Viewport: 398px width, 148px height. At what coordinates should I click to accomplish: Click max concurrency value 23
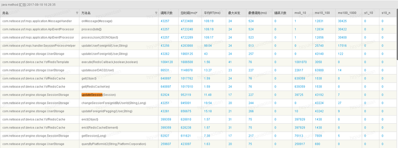click(230, 70)
